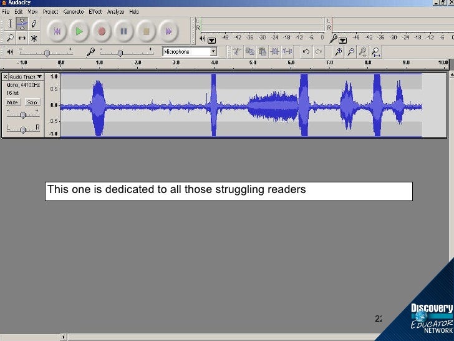The image size is (454, 341).
Task: Solo the Audio Track
Action: (32, 102)
